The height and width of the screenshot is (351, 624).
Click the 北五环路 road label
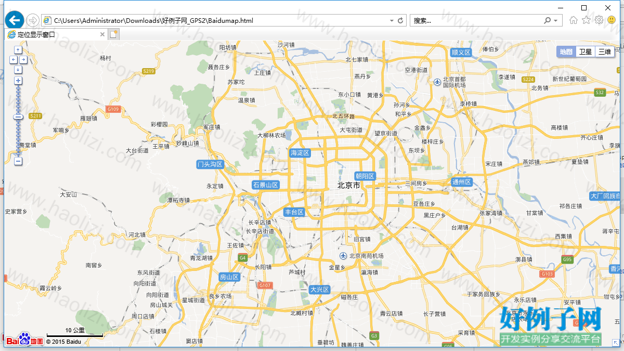(x=344, y=116)
